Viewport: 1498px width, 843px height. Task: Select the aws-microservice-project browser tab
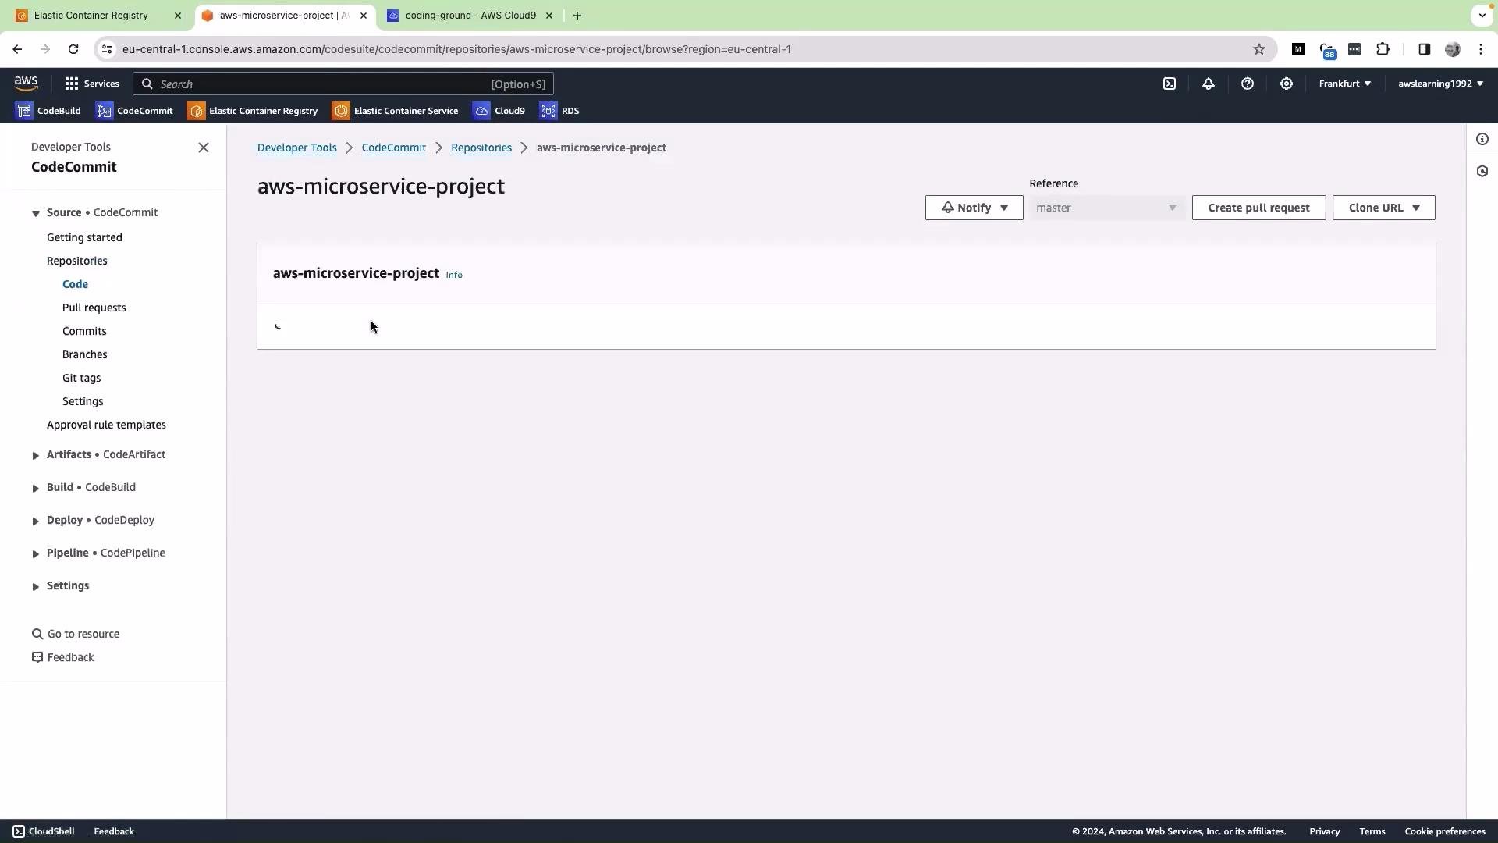pyautogui.click(x=283, y=16)
